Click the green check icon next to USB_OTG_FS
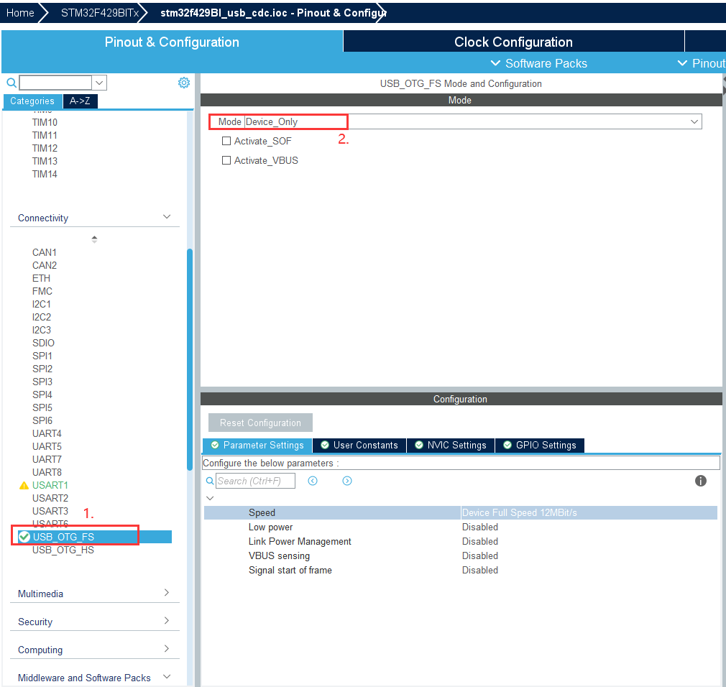 tap(24, 537)
